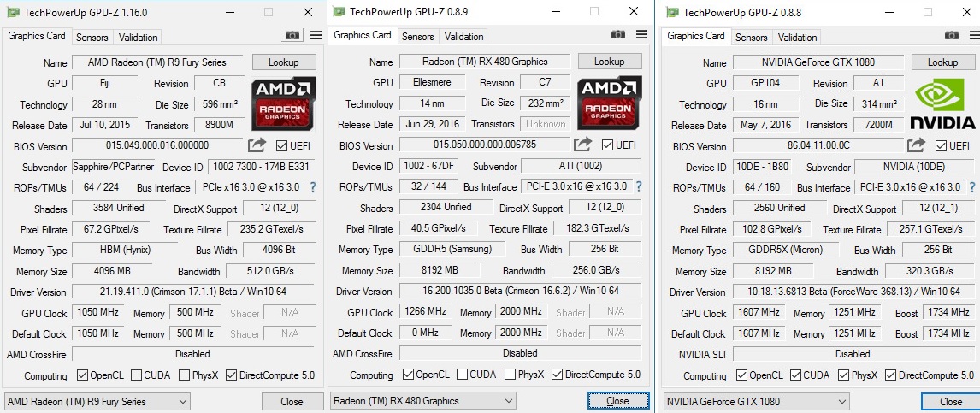The width and height of the screenshot is (980, 413).
Task: Click Texture Fillrate value 182.3 GTexel/s
Action: click(596, 228)
